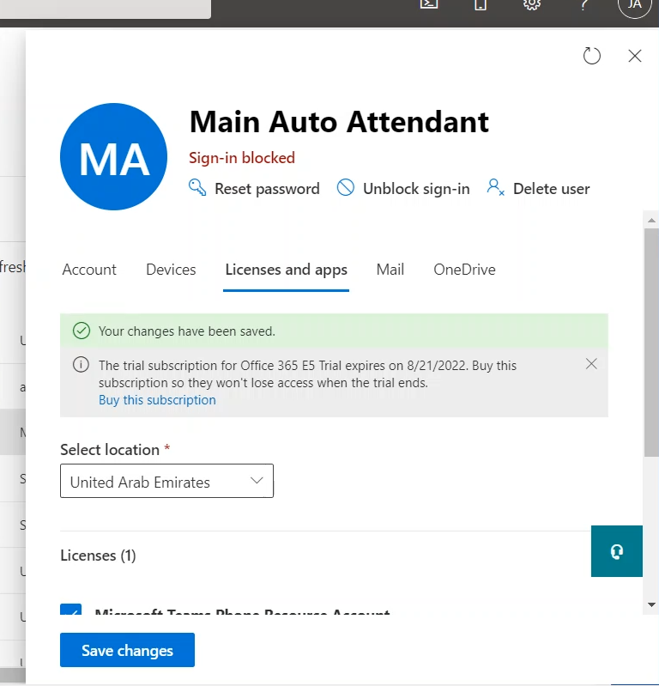Open the help question mark
This screenshot has width=659, height=686.
584,4
